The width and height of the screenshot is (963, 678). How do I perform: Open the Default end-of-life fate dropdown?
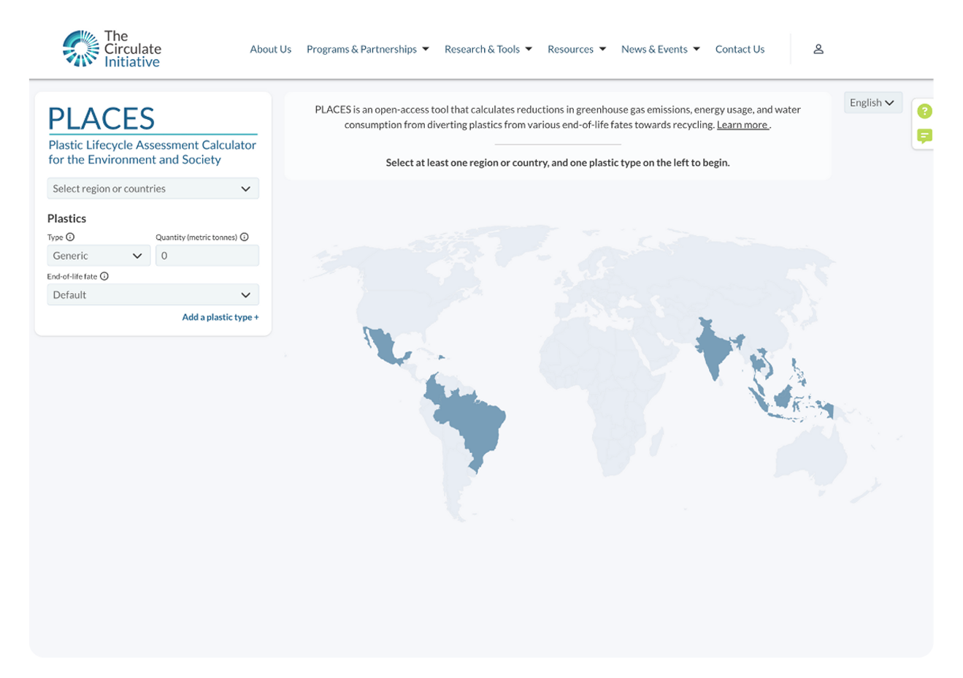tap(153, 295)
